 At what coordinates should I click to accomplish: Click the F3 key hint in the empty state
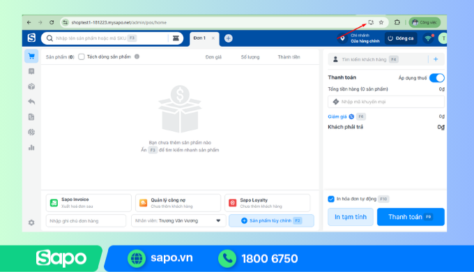coord(153,150)
